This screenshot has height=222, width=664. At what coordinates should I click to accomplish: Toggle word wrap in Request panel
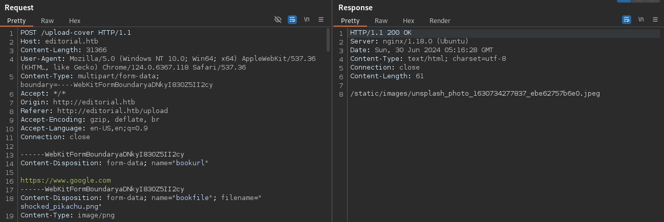coord(292,19)
